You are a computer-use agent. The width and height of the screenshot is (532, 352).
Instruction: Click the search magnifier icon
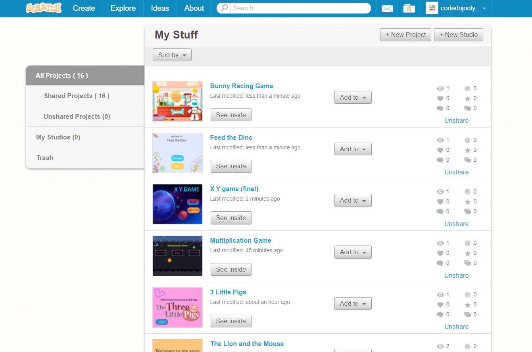point(225,8)
